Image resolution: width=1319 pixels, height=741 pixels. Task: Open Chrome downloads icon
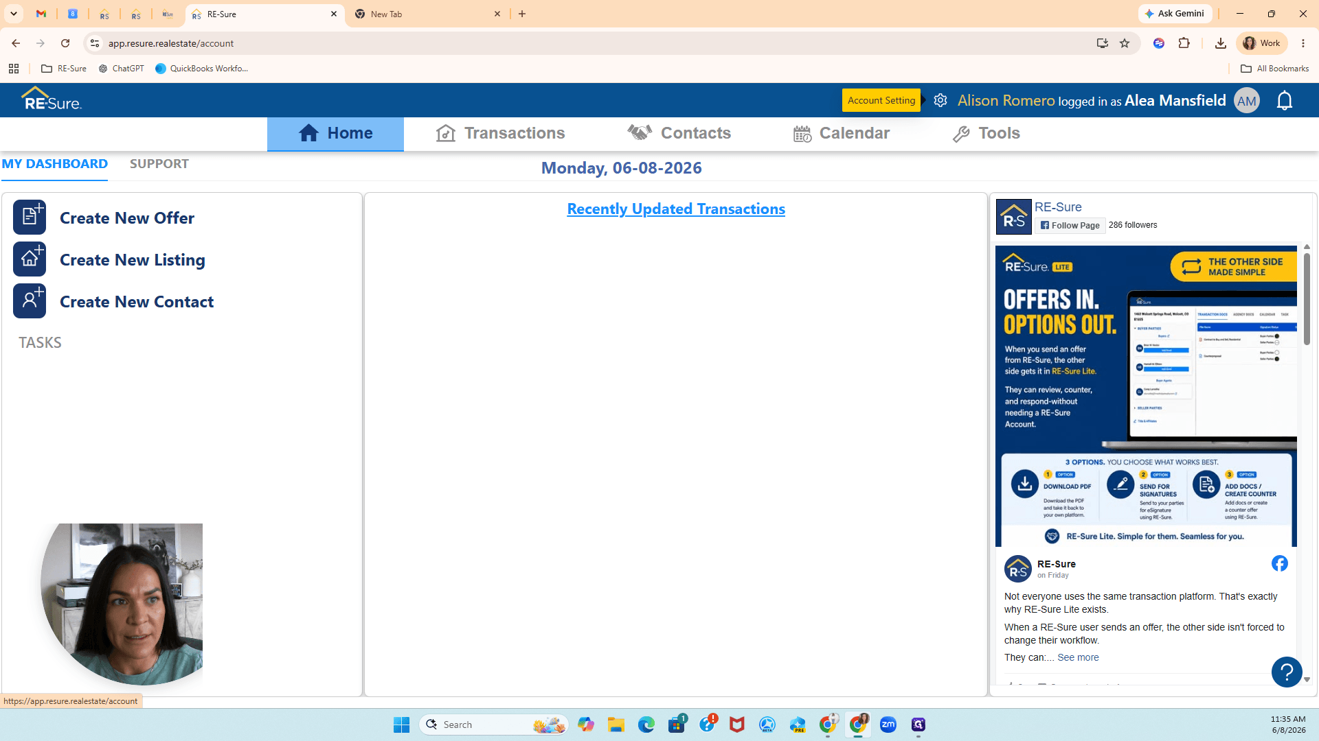1220,43
